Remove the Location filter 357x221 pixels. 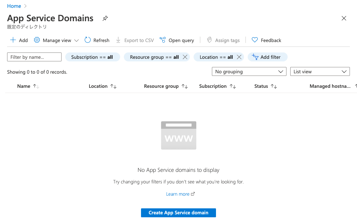[239, 57]
